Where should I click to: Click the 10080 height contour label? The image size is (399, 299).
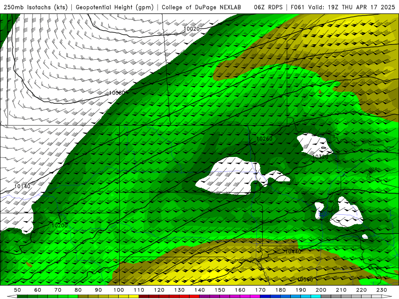[x=117, y=93]
